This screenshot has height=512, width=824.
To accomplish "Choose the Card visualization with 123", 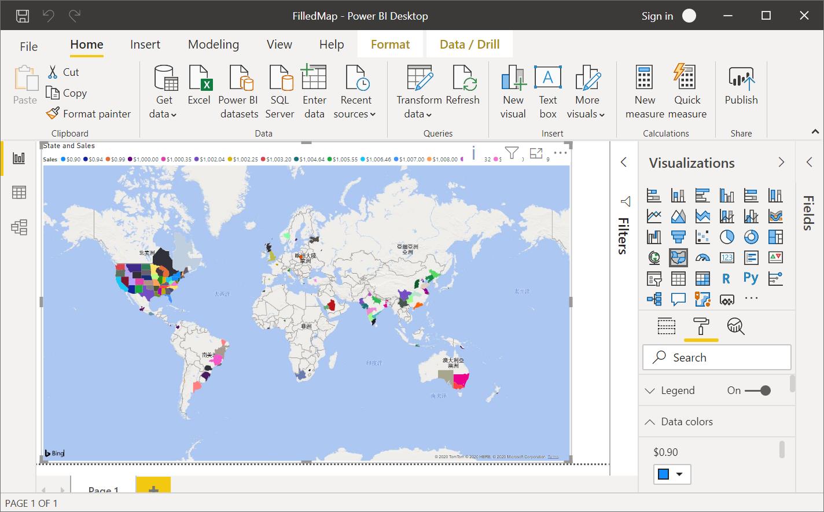I will click(727, 257).
